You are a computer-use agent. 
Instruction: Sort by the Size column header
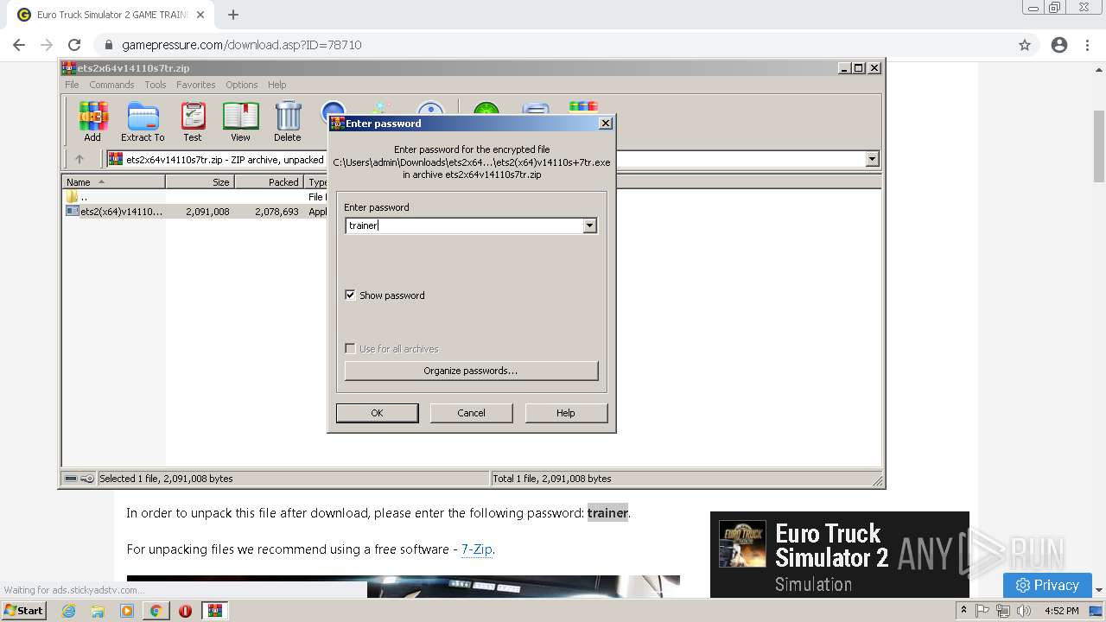coord(200,181)
